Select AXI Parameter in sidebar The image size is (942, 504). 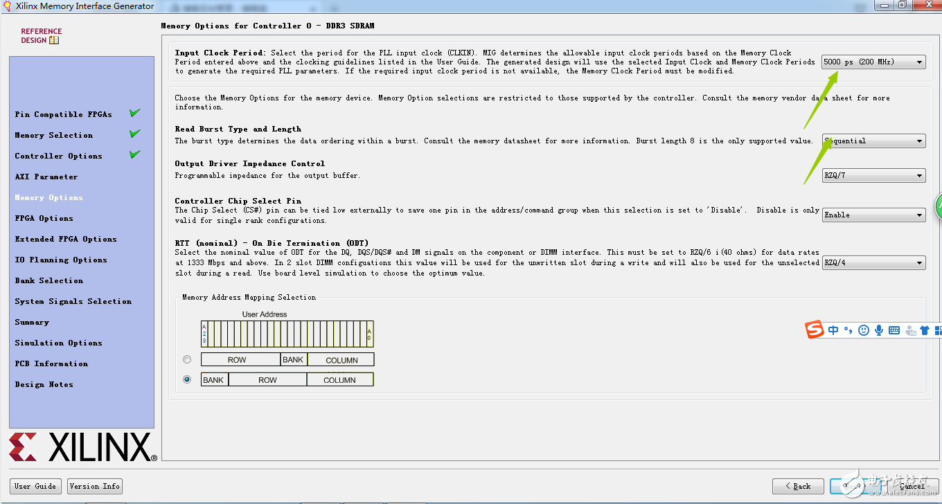click(x=46, y=177)
